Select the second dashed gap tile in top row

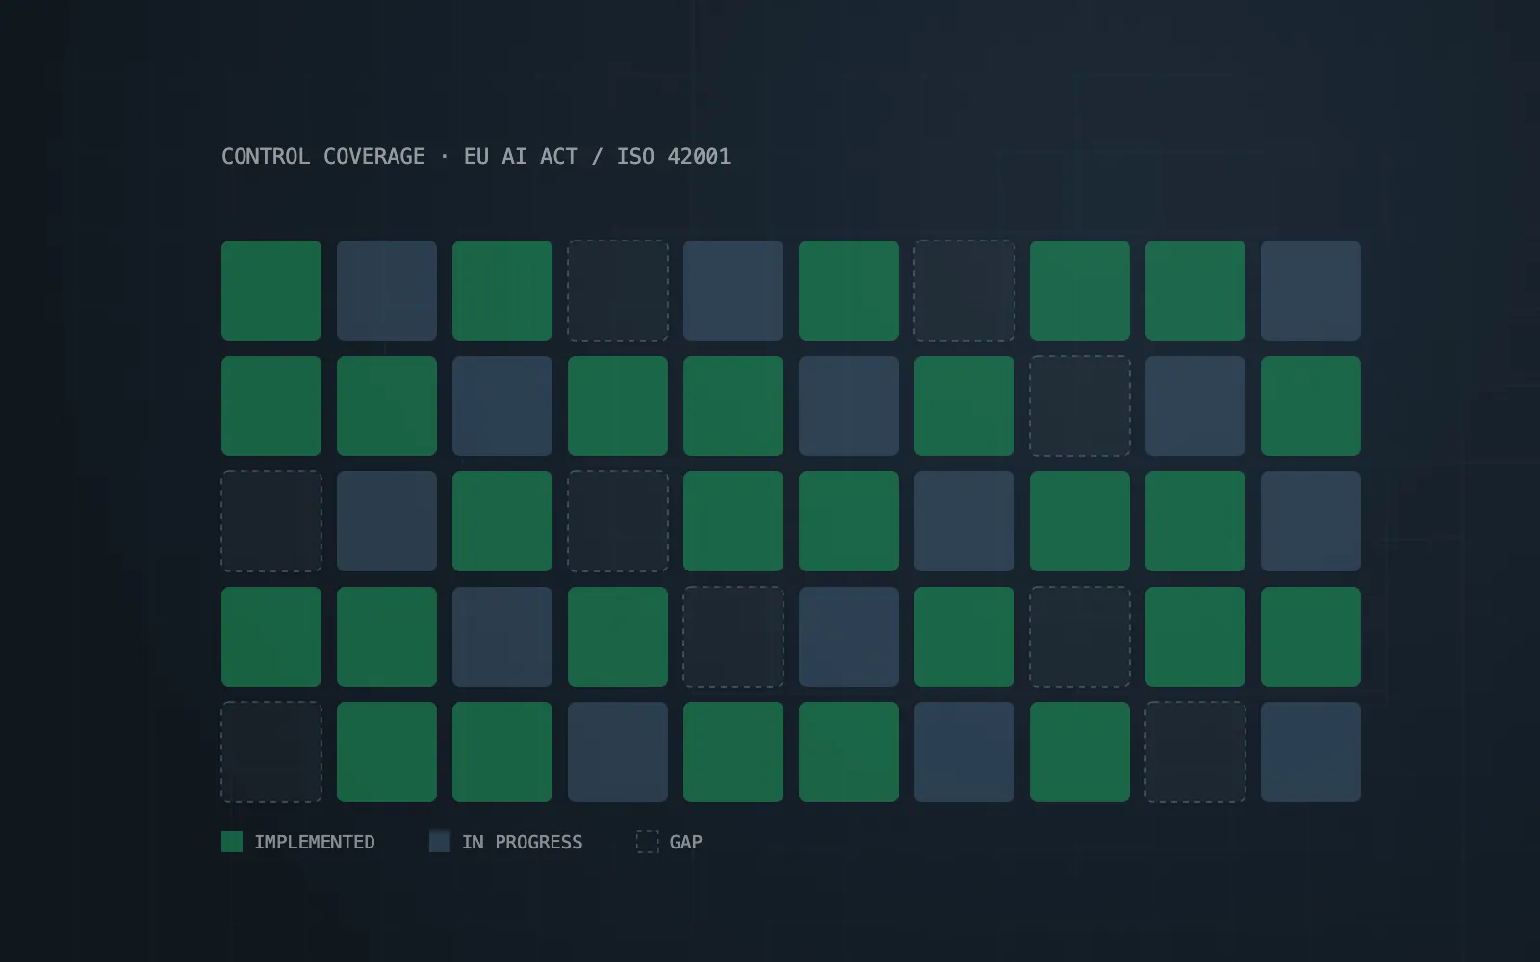[x=964, y=291]
